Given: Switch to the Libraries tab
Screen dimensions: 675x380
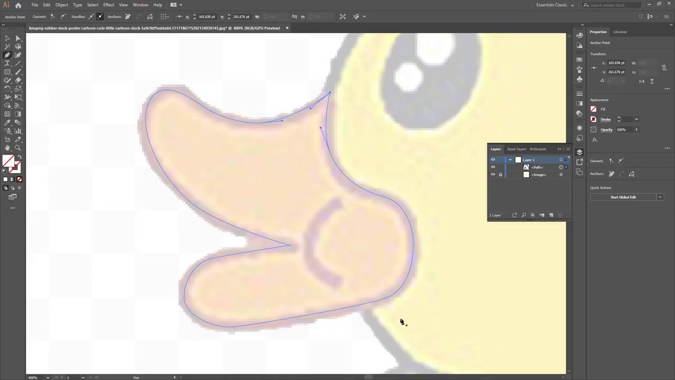Looking at the screenshot, I should point(620,32).
